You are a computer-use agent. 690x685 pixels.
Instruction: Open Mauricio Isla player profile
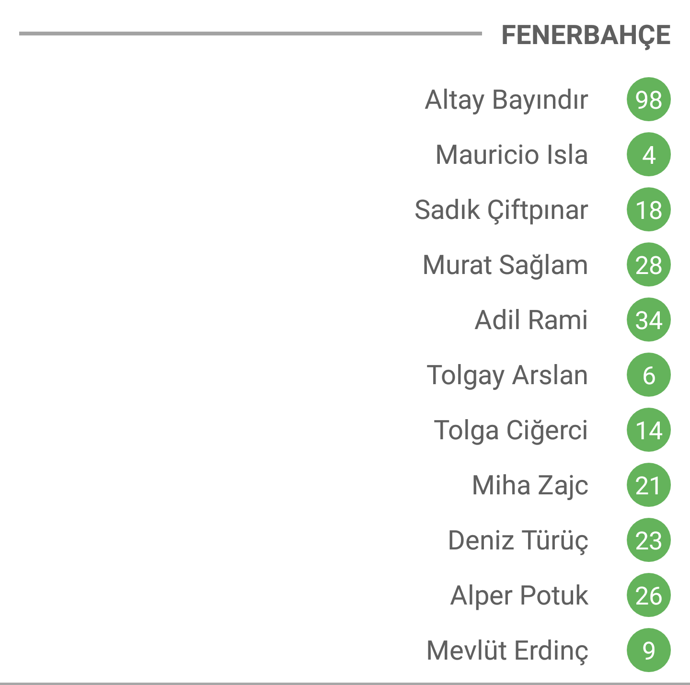(512, 155)
